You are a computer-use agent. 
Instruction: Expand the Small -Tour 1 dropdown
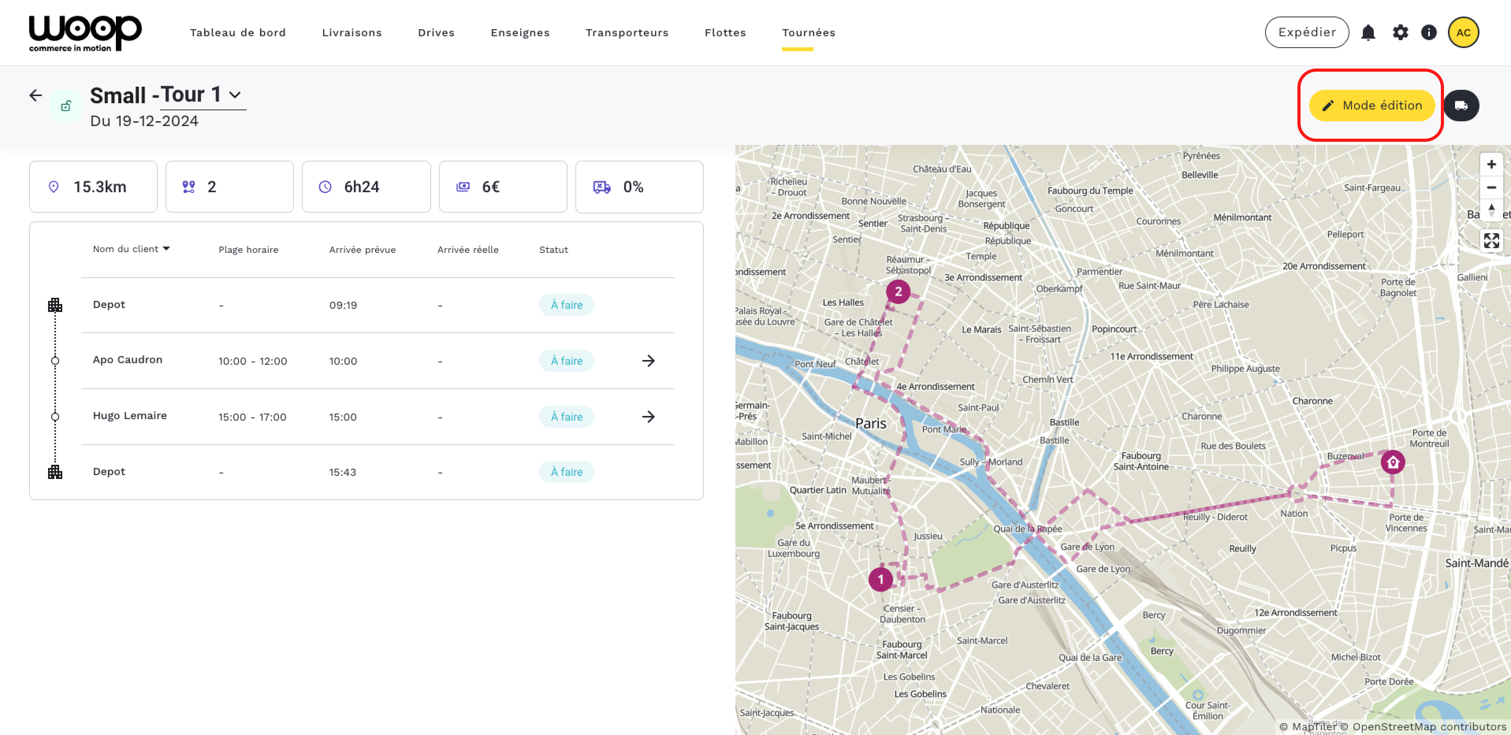click(234, 95)
